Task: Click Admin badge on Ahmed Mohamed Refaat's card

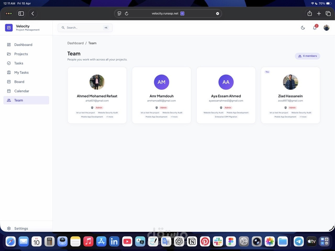Action: coord(99,108)
